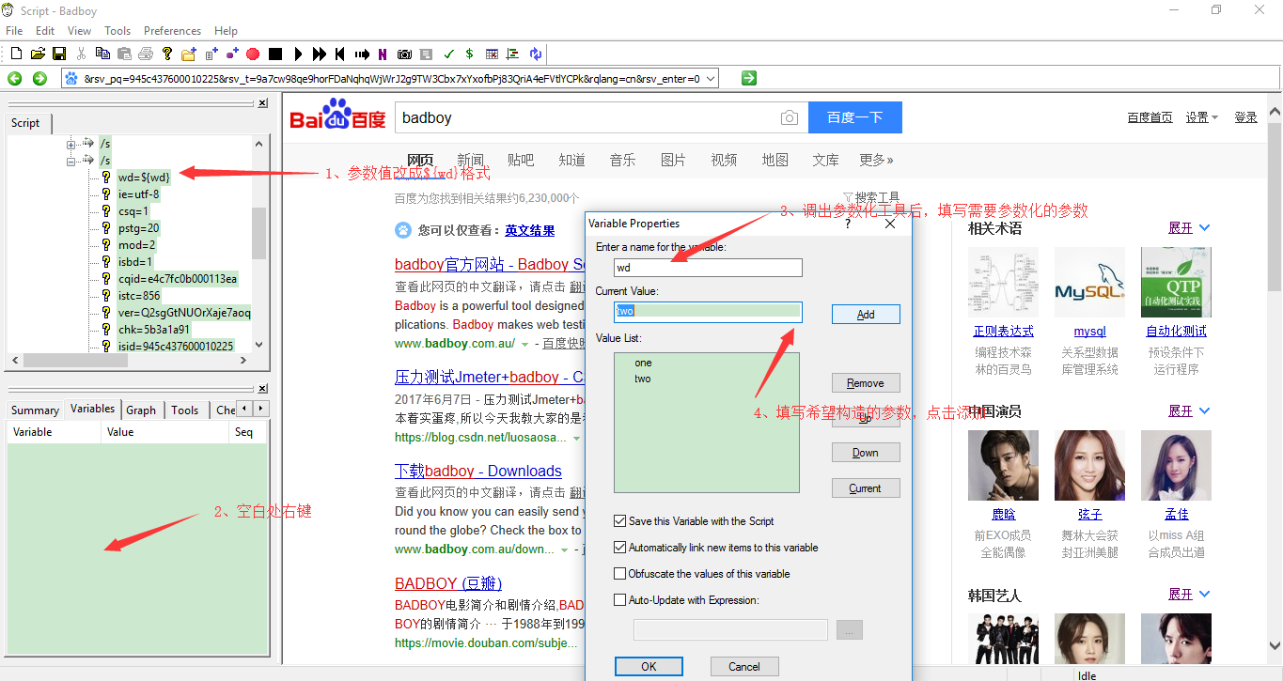This screenshot has width=1283, height=681.
Task: Click the Rewind to start icon
Action: (x=339, y=54)
